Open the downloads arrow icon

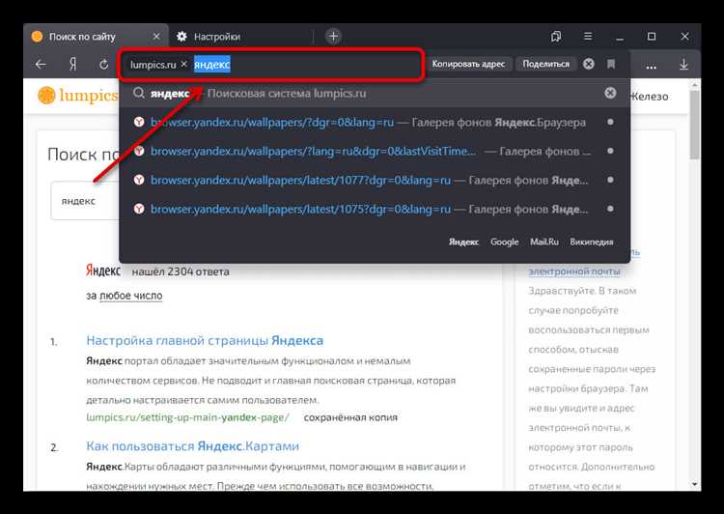coord(683,65)
